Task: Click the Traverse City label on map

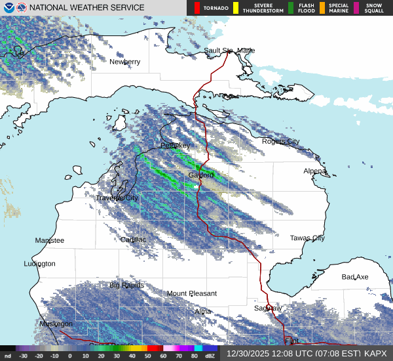Action: 117,198
